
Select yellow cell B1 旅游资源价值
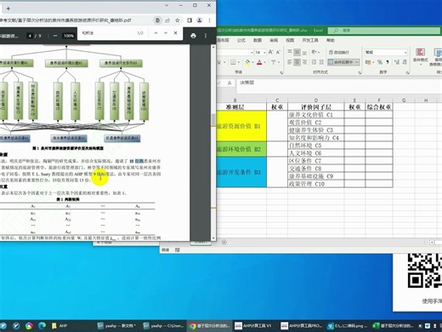(241, 126)
